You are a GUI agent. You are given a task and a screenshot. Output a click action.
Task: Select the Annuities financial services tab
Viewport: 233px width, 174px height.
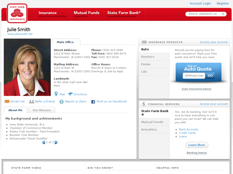point(154,129)
